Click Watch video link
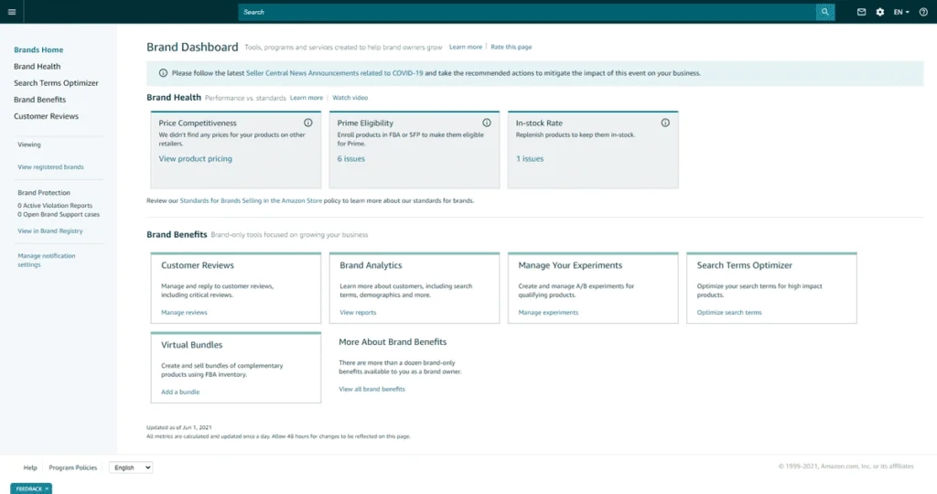The height and width of the screenshot is (494, 937). tap(350, 97)
